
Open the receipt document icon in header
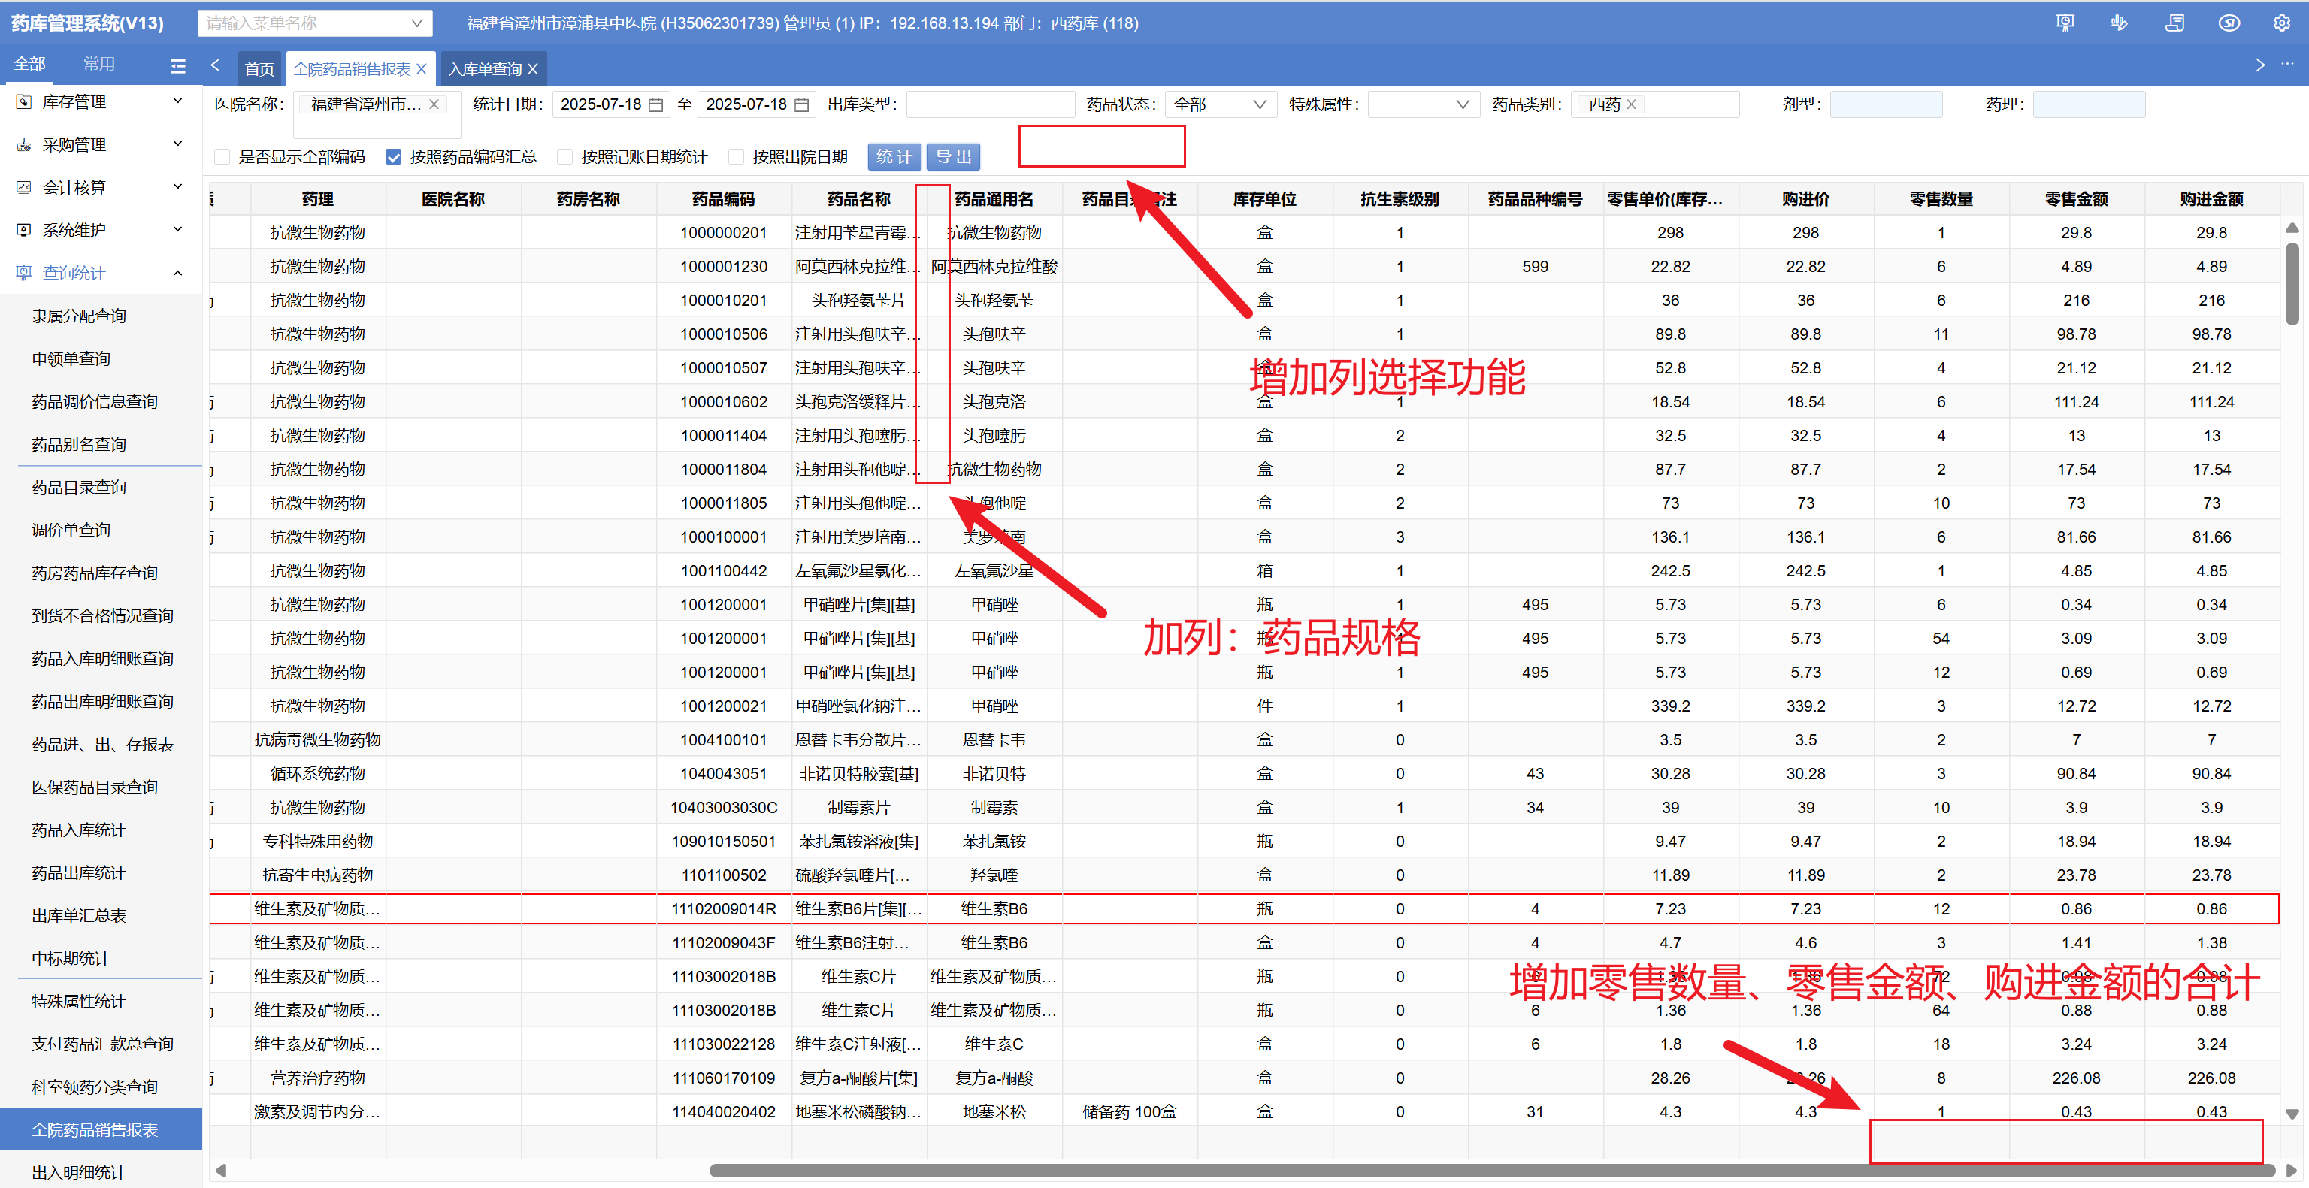[x=2174, y=23]
